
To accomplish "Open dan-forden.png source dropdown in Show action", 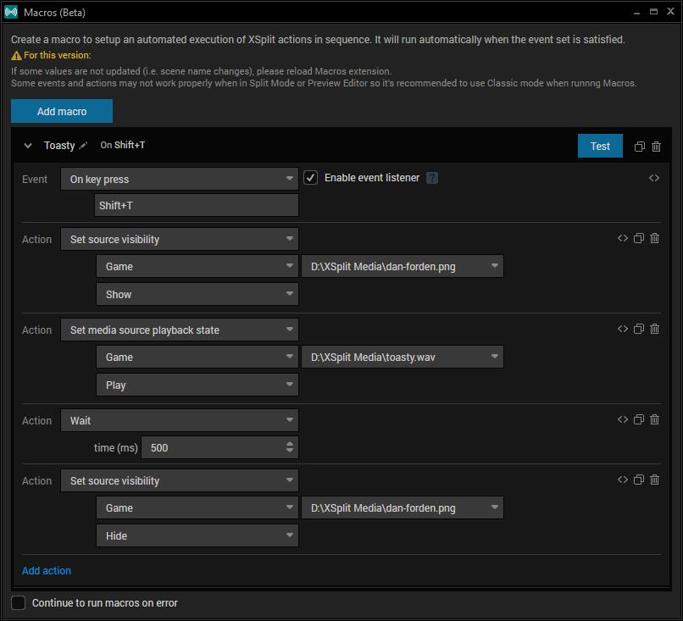I will click(403, 266).
